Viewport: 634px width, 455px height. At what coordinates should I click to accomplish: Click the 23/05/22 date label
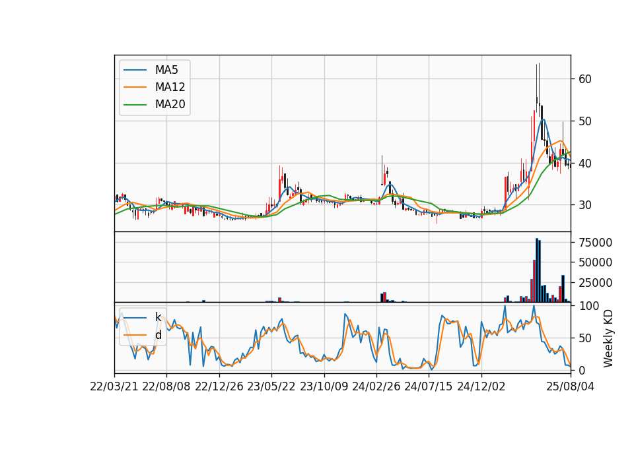tap(271, 386)
